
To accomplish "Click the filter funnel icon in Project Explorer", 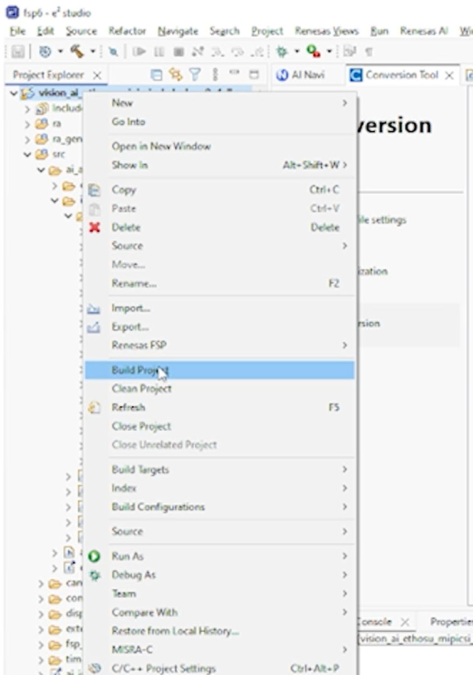I will [195, 75].
